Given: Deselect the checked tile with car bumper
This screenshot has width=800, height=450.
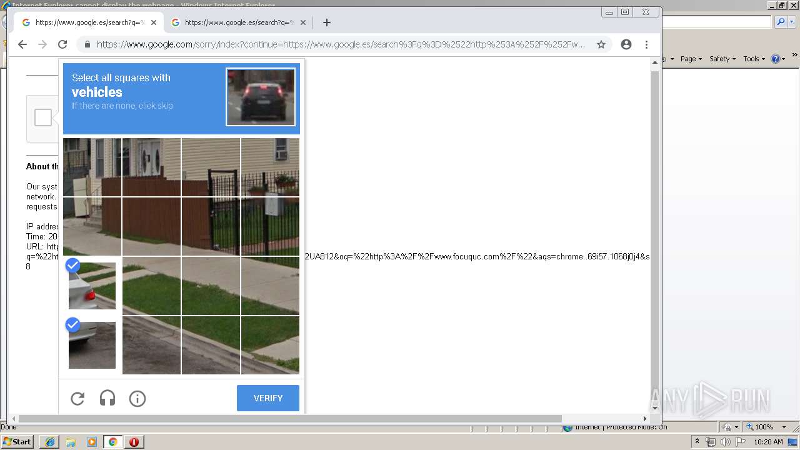Looking at the screenshot, I should pos(92,345).
